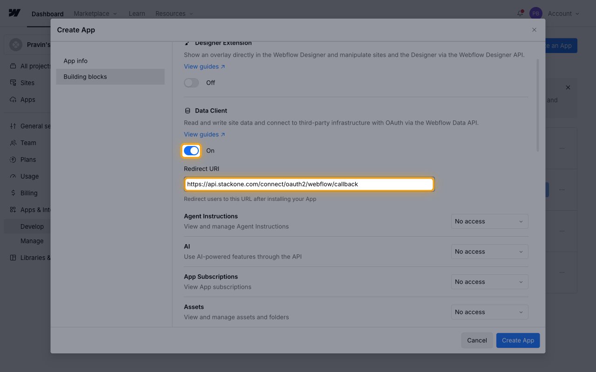The image size is (596, 372).
Task: Dismiss the banner behind the dialog
Action: pos(568,87)
